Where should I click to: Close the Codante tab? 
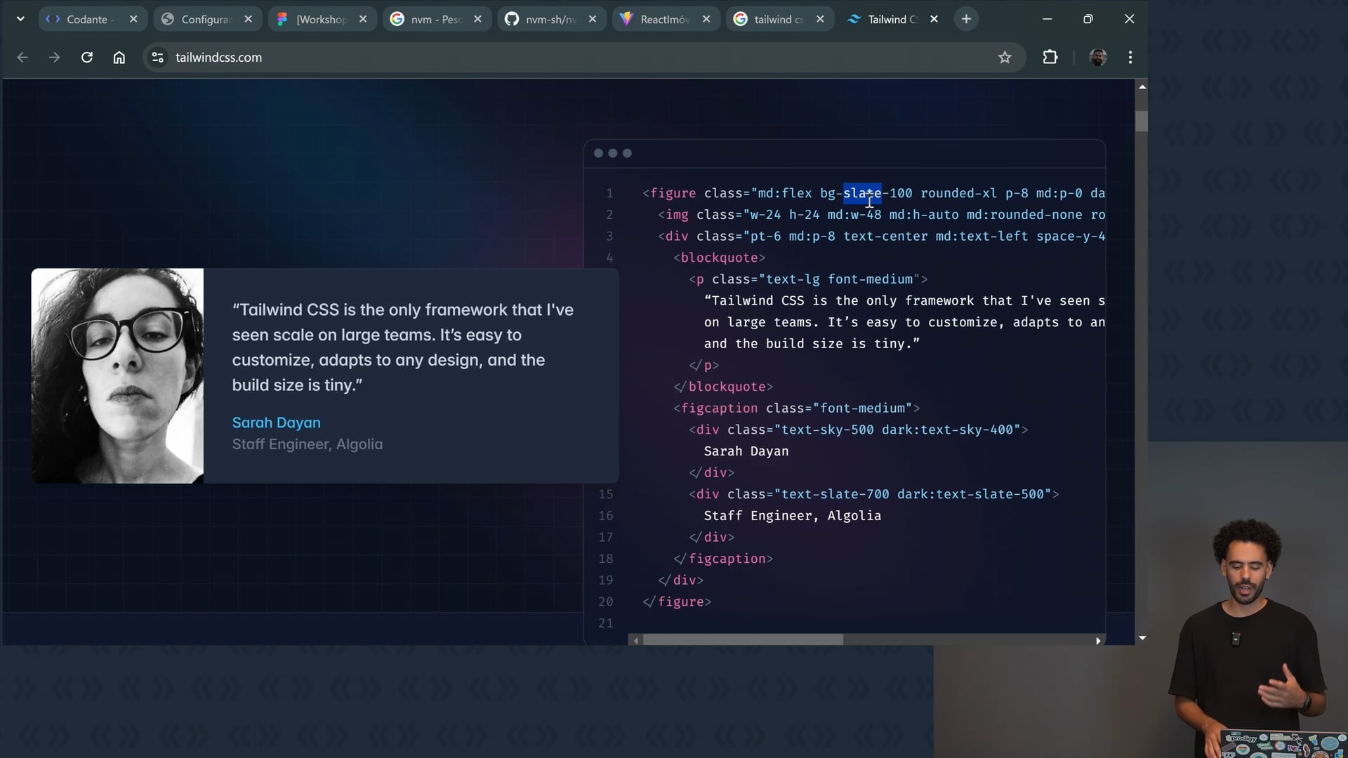click(133, 19)
